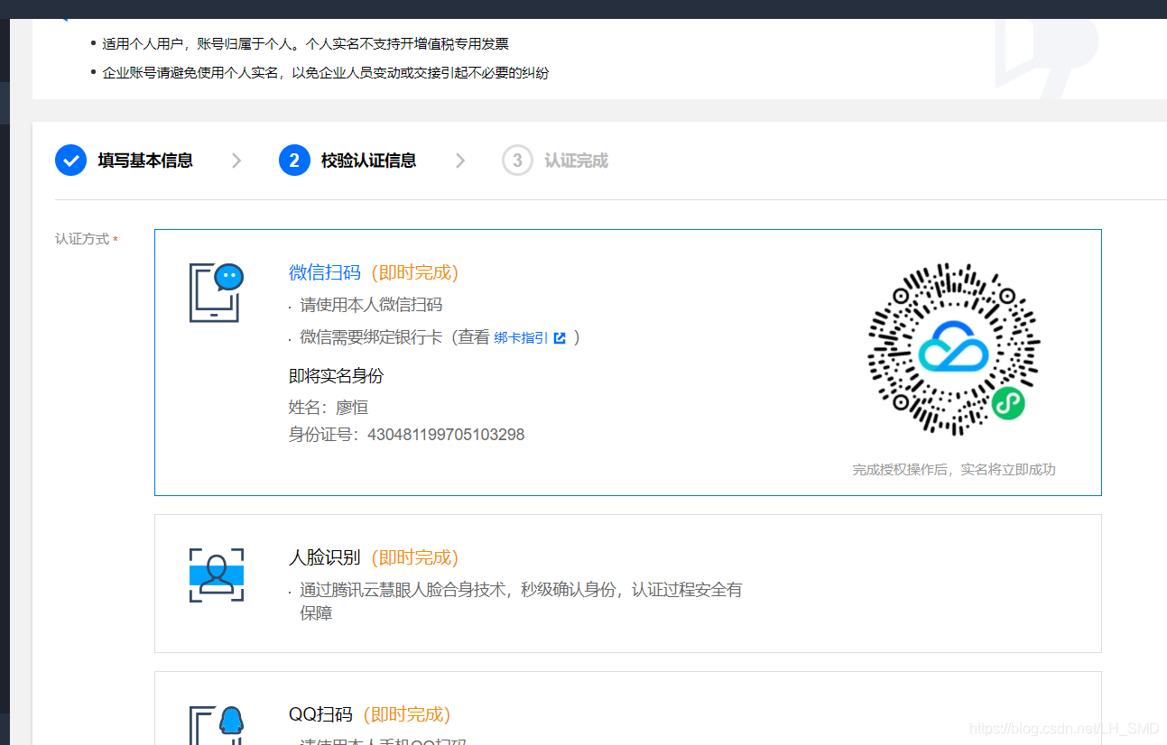Open the external link icon beside 绑卡指引
The height and width of the screenshot is (745, 1167).
[560, 336]
